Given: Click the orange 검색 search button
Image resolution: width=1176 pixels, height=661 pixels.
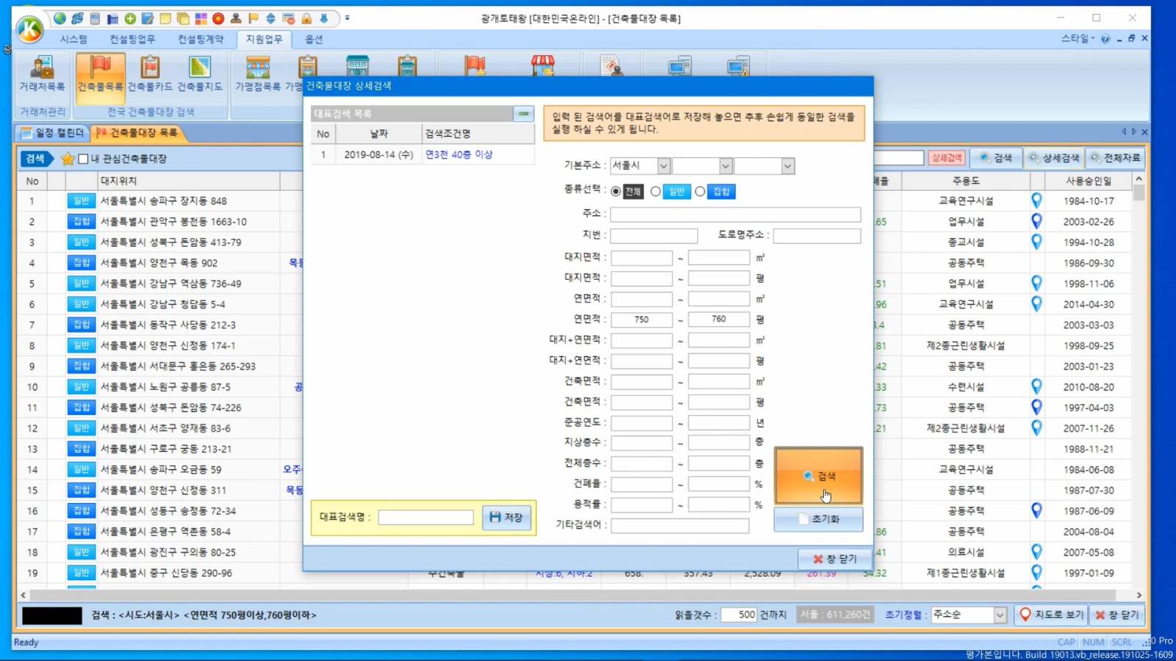Looking at the screenshot, I should point(818,476).
